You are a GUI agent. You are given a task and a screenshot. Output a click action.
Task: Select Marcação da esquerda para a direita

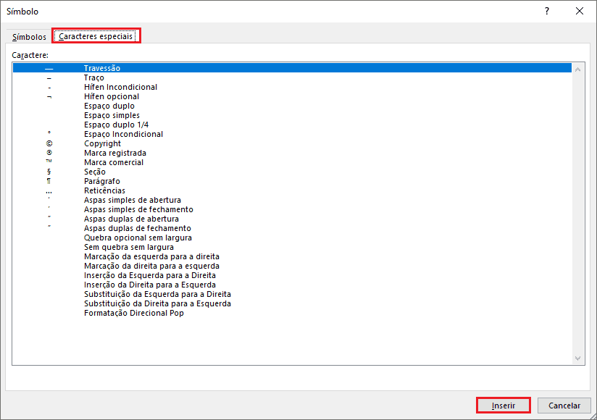[292, 256]
